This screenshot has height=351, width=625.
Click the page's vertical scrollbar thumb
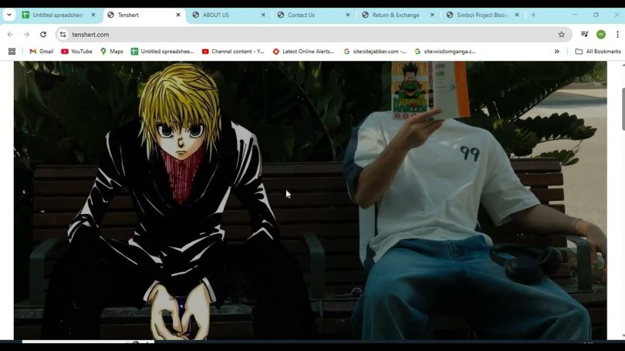[623, 109]
